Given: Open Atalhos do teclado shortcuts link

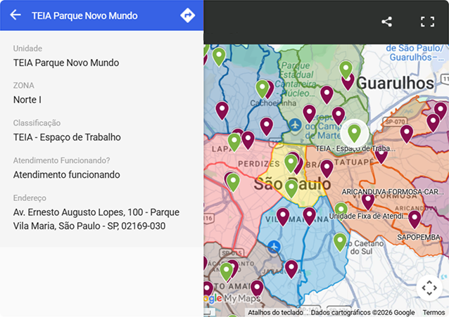Looking at the screenshot, I should coord(275,312).
